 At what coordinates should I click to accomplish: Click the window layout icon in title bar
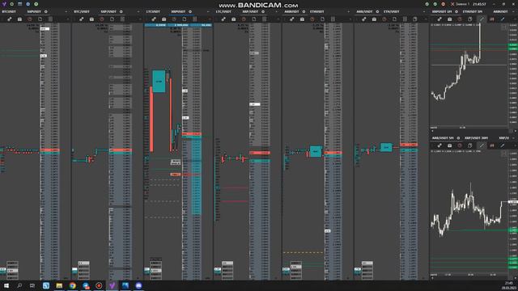(x=19, y=4)
